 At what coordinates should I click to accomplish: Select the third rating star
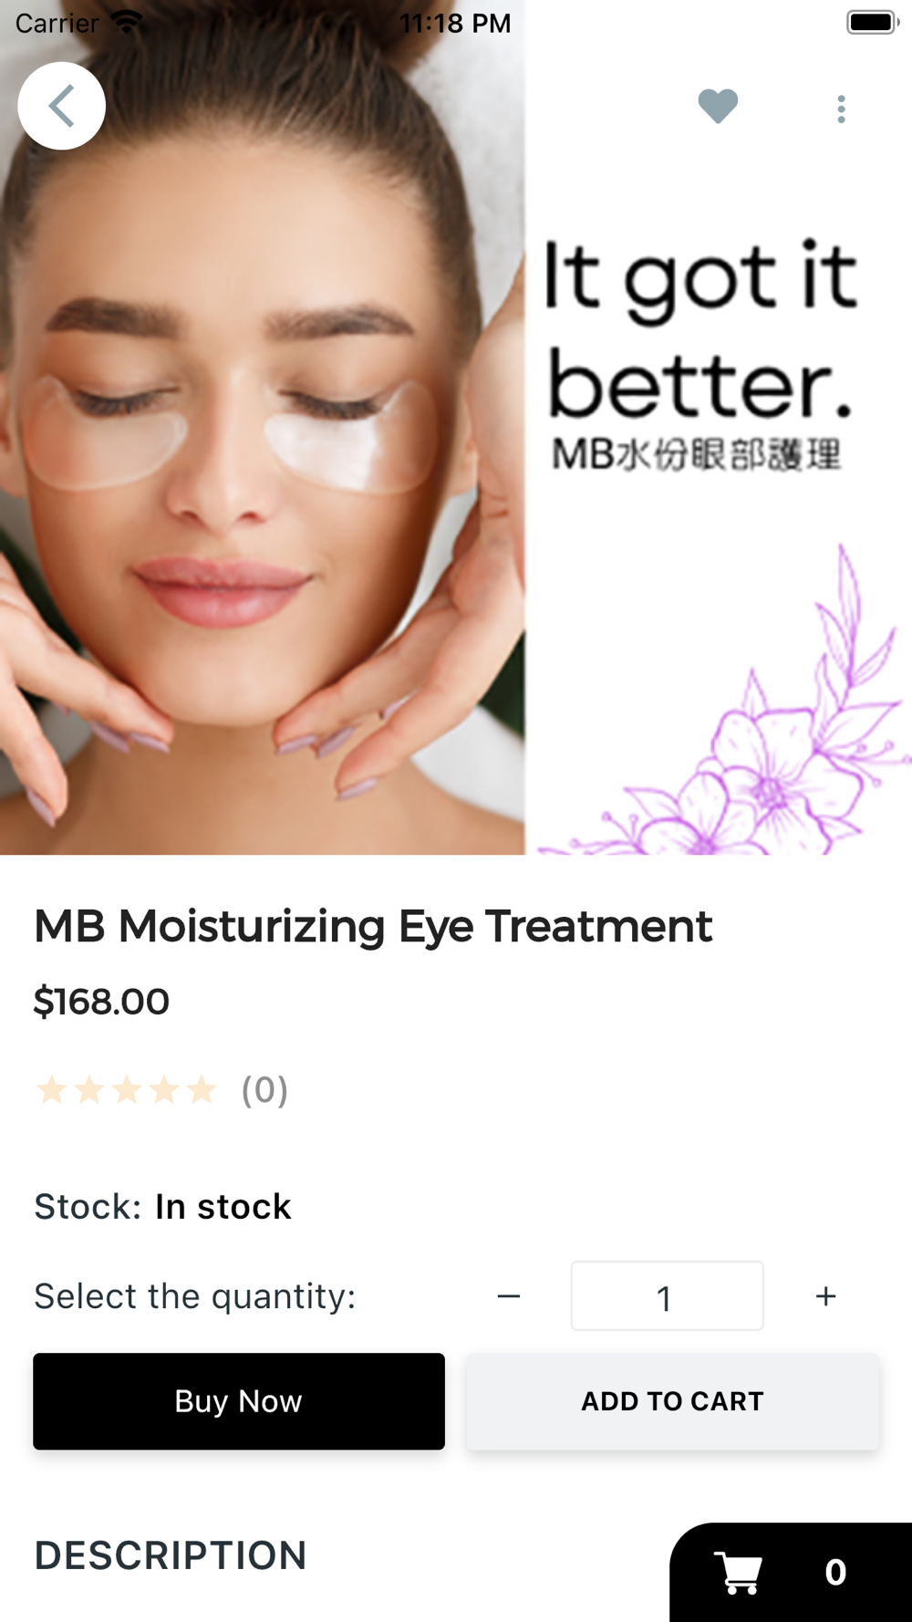(x=127, y=1089)
